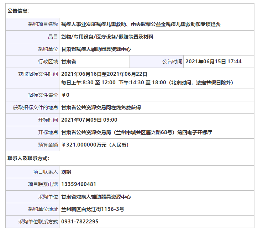Click the tender document price ￥0
258x228 pixels.
[x=65, y=95]
